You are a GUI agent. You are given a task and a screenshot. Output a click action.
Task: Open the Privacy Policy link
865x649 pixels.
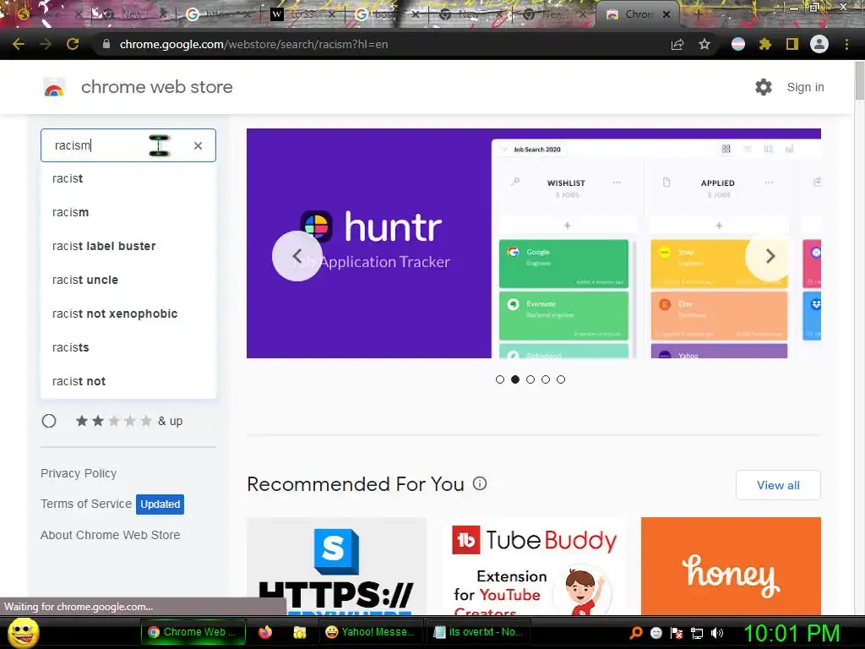tap(79, 473)
